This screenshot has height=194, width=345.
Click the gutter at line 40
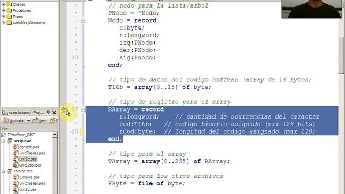click(74, 131)
